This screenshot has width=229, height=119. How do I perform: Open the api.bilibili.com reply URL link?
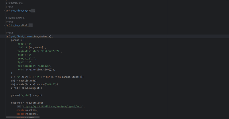(x=53, y=107)
